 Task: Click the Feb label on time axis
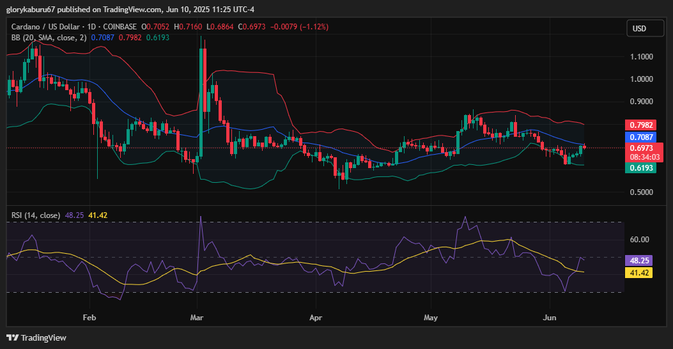coord(89,317)
